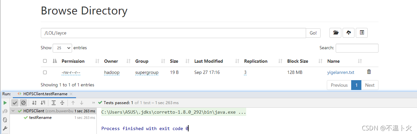
Task: Select the HDFSClient.testRename run tab
Action: tap(45, 94)
